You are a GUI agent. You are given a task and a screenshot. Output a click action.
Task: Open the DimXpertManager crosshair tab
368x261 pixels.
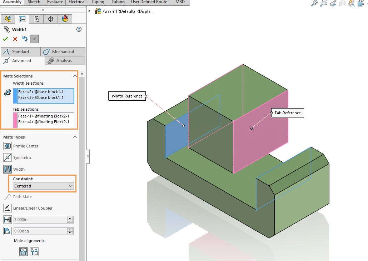(51, 19)
